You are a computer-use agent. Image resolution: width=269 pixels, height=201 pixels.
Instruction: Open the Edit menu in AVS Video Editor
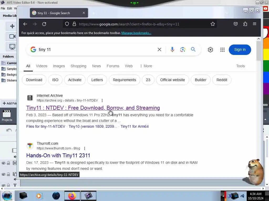[9, 8]
